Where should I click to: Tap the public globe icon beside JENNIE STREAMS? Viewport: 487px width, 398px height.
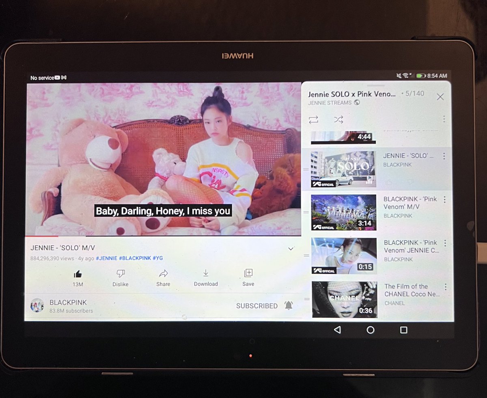pyautogui.click(x=357, y=102)
